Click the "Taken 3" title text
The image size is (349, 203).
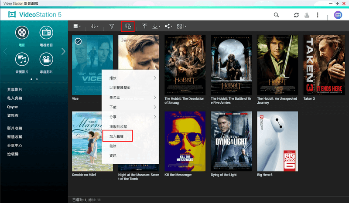[309, 98]
